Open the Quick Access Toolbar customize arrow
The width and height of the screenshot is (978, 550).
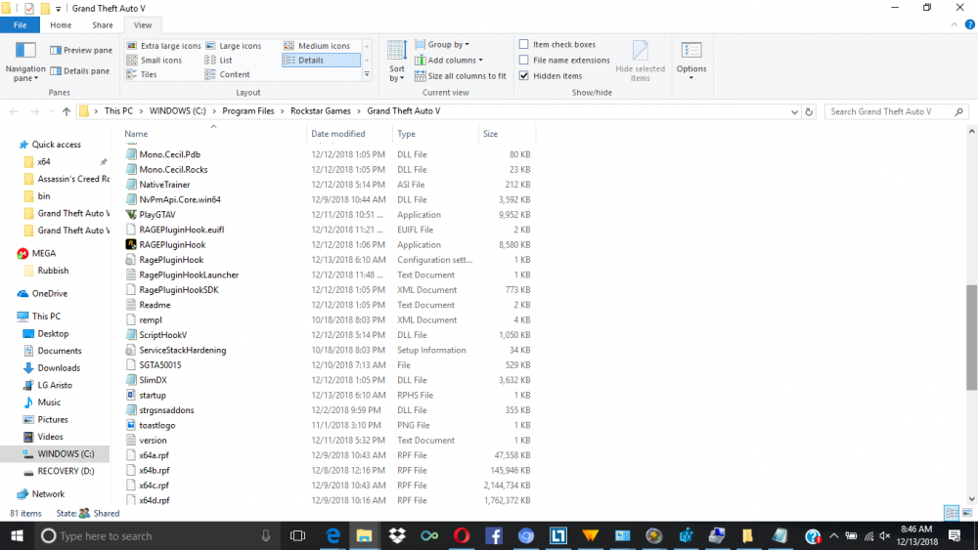pos(58,9)
